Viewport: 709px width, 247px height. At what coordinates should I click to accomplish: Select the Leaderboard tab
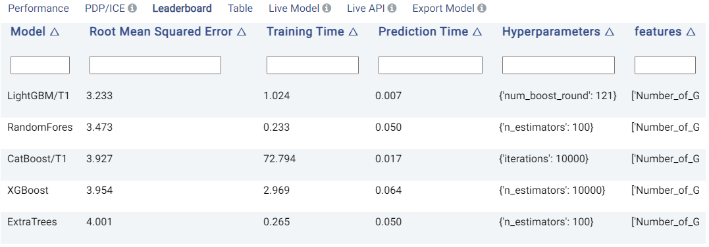(x=182, y=8)
